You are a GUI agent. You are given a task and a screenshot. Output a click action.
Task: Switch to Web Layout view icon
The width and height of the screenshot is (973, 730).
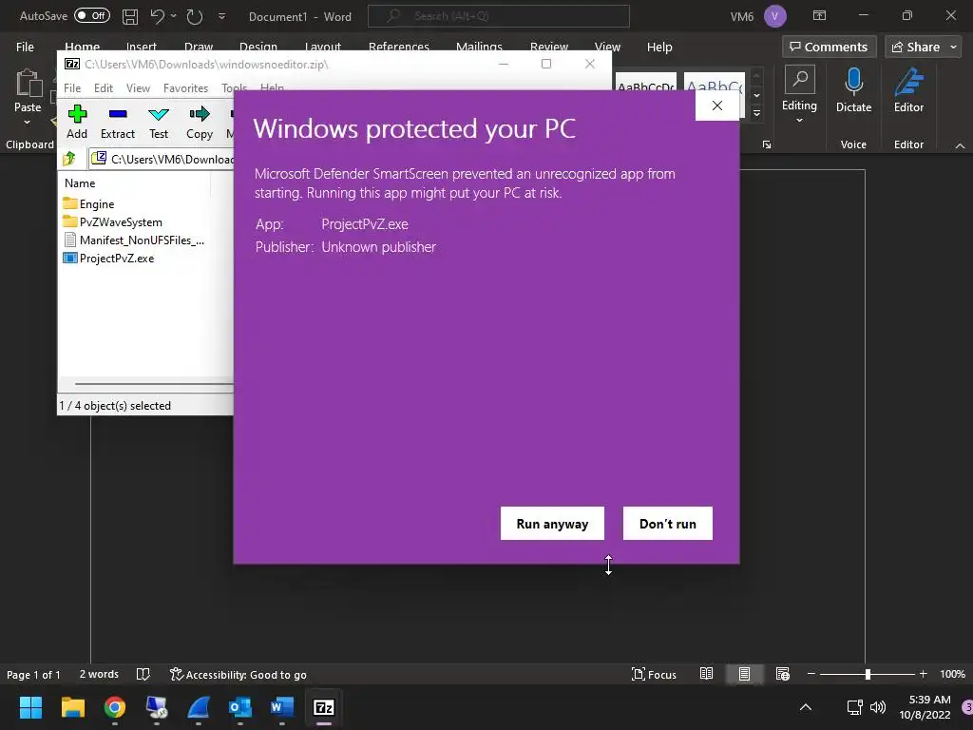[783, 674]
